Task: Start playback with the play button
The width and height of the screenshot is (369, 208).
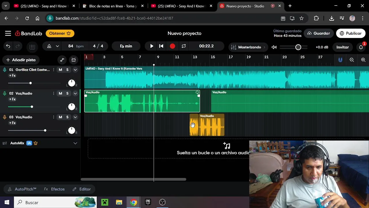Action: (152, 46)
